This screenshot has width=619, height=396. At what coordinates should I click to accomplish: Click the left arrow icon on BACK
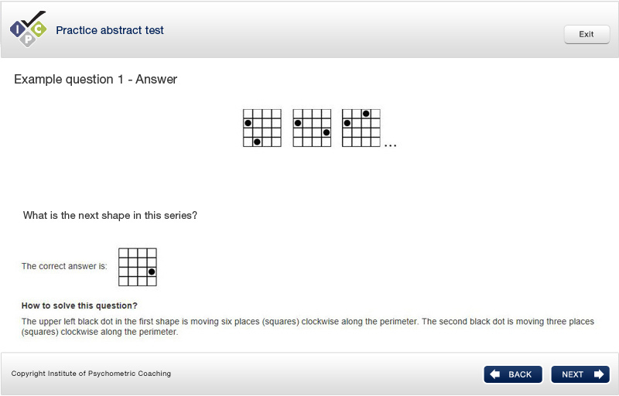pos(494,374)
